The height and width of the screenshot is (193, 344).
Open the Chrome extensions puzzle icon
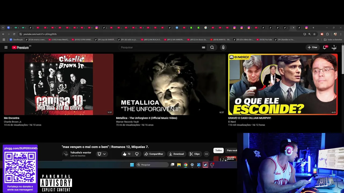(x=327, y=34)
